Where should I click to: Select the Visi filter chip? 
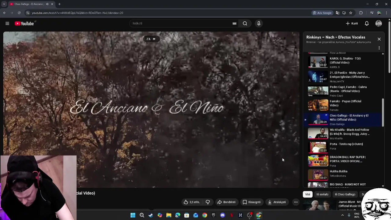(308, 194)
